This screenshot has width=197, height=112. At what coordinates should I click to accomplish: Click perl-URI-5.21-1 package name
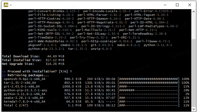click(x=126, y=37)
